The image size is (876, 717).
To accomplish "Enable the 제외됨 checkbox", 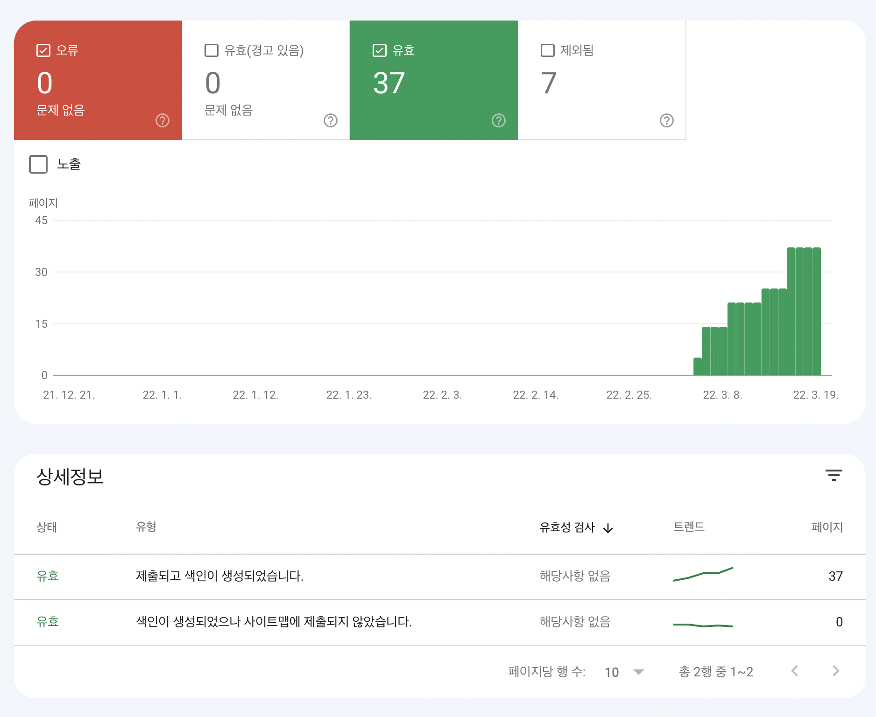I will [547, 49].
